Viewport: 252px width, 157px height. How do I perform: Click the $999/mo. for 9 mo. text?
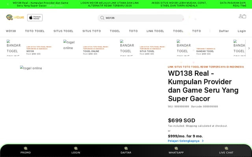pos(185,136)
